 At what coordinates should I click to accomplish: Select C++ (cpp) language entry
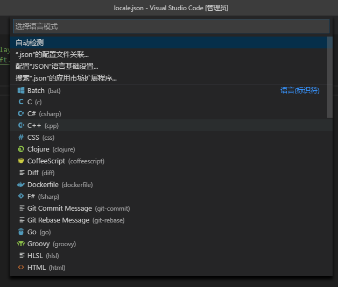pos(171,125)
